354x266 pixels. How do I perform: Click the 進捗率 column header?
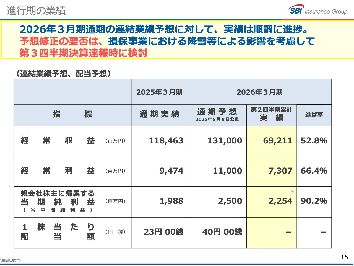click(x=314, y=115)
